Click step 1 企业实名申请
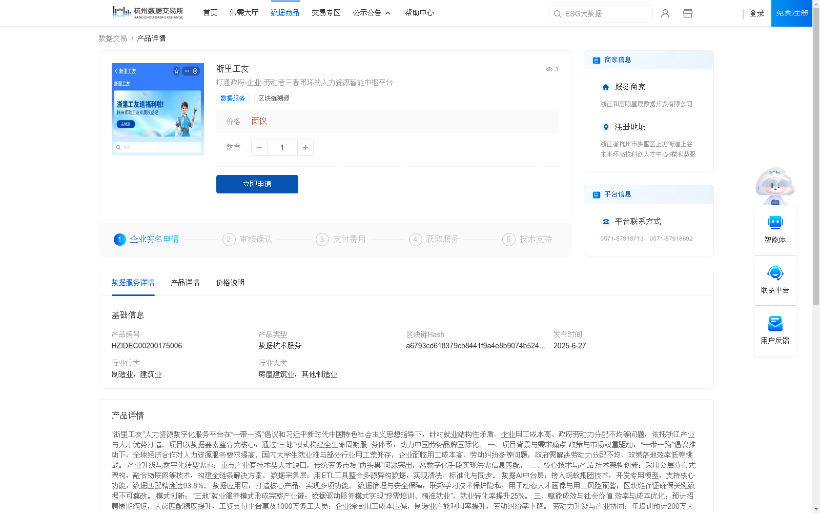 [147, 240]
